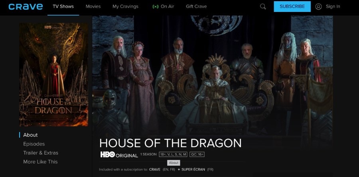The image size is (359, 177).
Task: Select Gift Crave in the navigation
Action: (196, 6)
